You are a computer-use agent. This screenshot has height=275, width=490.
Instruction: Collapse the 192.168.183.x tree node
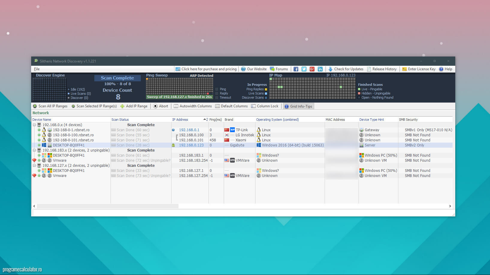(34, 150)
